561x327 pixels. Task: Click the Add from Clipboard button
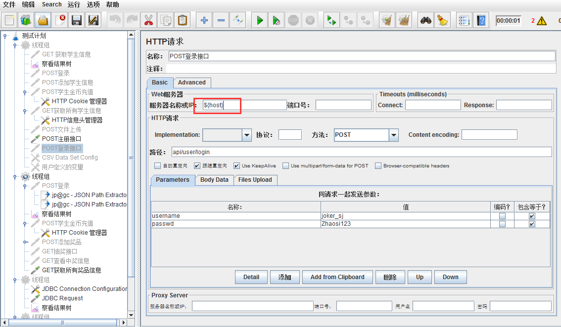coord(337,277)
